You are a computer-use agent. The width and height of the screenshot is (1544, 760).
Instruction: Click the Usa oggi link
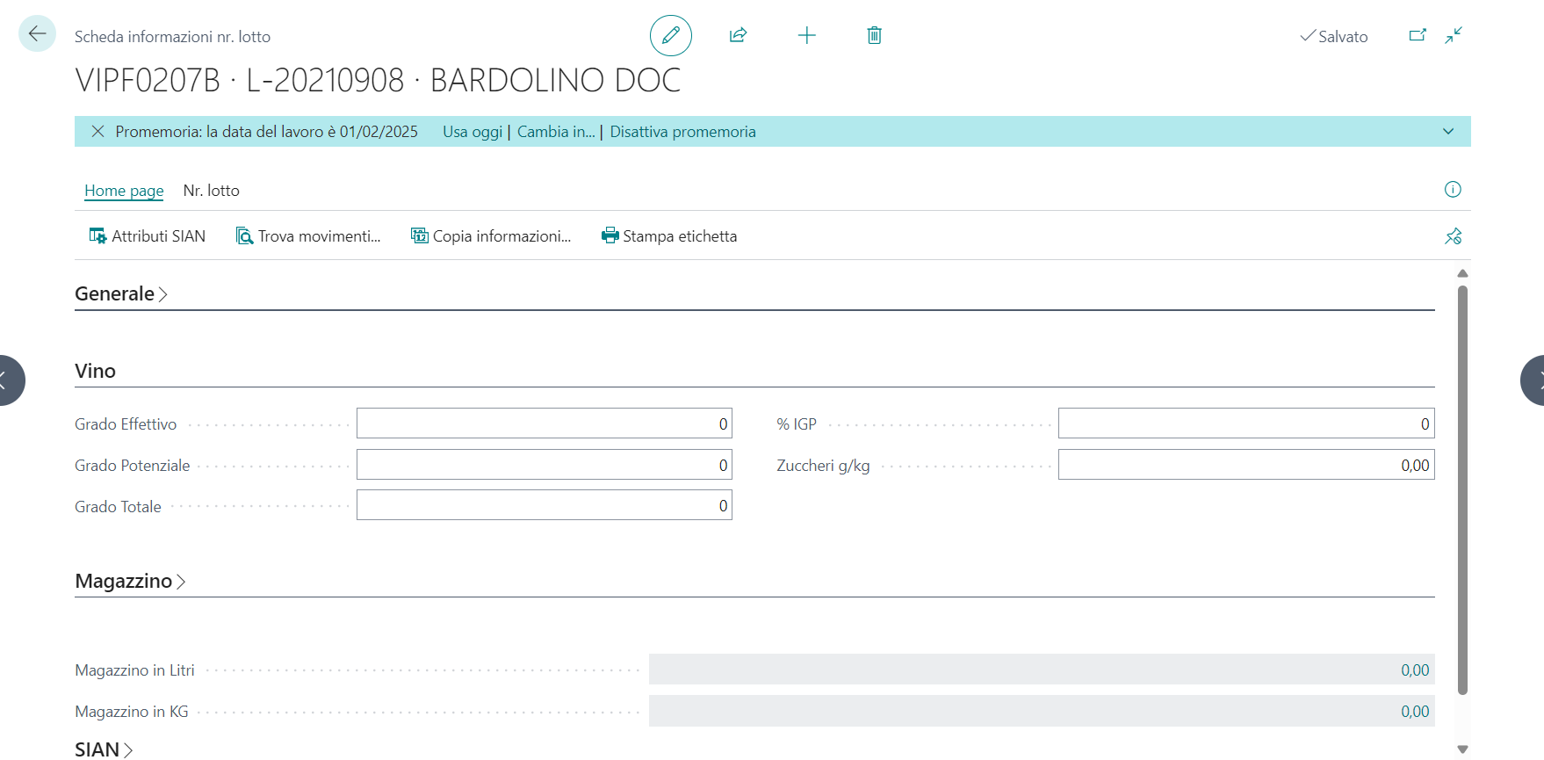coord(472,132)
